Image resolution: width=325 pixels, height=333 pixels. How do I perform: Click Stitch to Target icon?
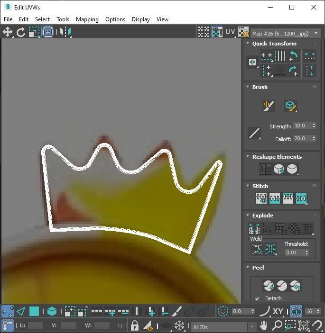261,198
